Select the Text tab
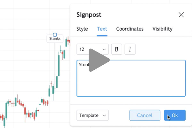 pos(102,29)
